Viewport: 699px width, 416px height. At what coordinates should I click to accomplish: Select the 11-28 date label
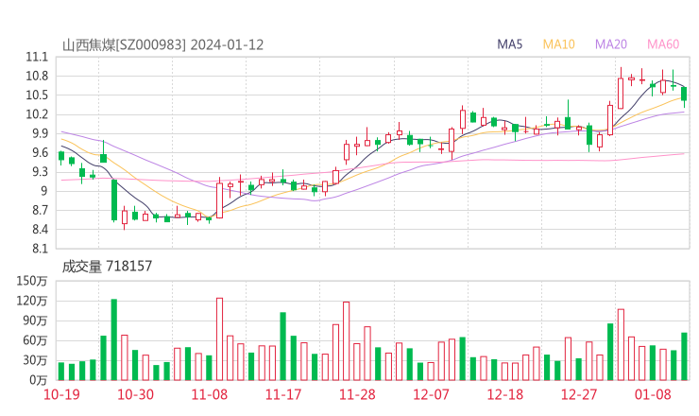pos(357,394)
